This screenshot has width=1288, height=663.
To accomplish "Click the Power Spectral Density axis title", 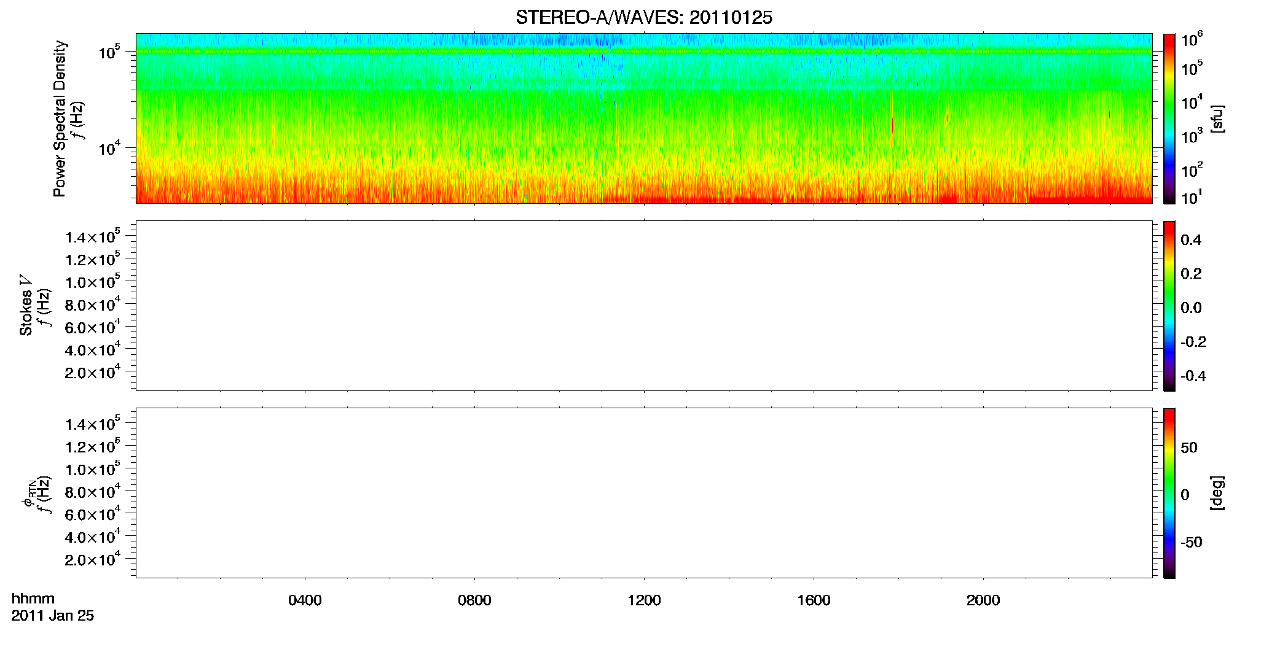I will pos(60,118).
